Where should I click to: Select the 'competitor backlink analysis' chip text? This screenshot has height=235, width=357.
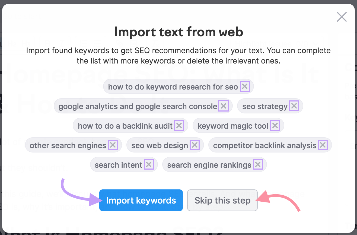265,145
